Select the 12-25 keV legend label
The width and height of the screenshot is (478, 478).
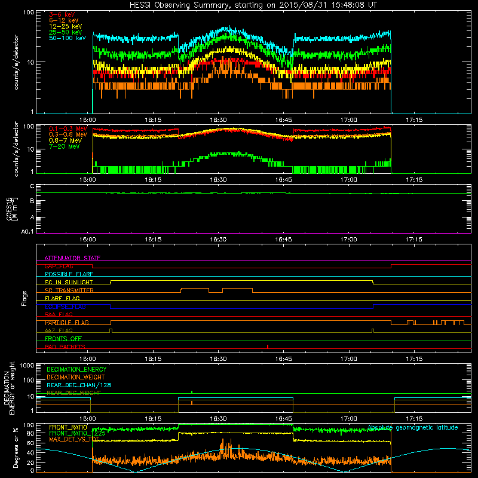(x=66, y=26)
